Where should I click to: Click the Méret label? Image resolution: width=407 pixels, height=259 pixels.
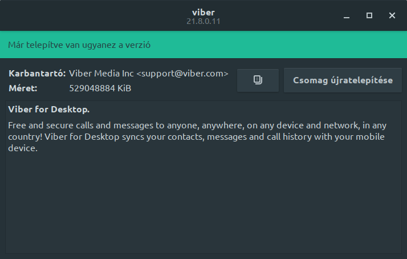point(23,88)
